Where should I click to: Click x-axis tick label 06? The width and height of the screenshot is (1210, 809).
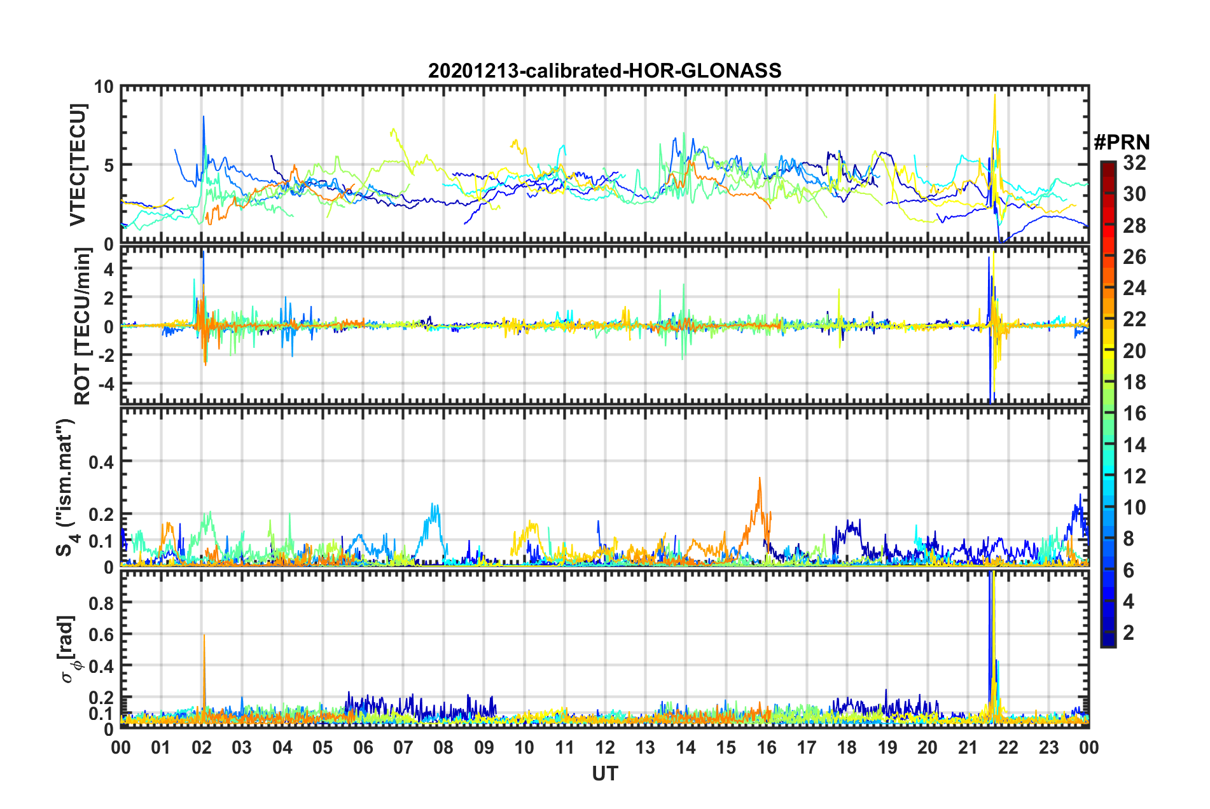pyautogui.click(x=363, y=747)
